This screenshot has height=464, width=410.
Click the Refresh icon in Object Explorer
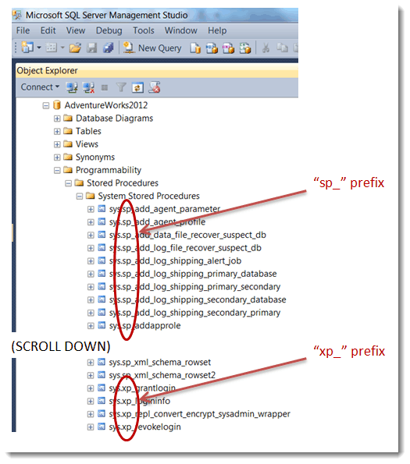coord(137,87)
